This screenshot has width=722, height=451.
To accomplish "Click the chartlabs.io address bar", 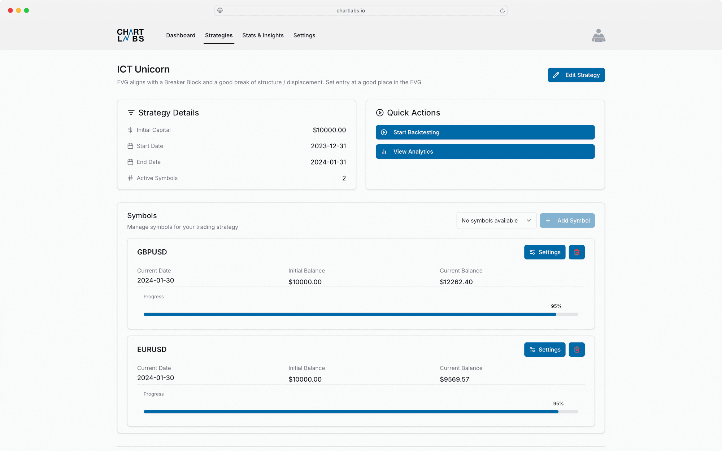I will pos(351,11).
